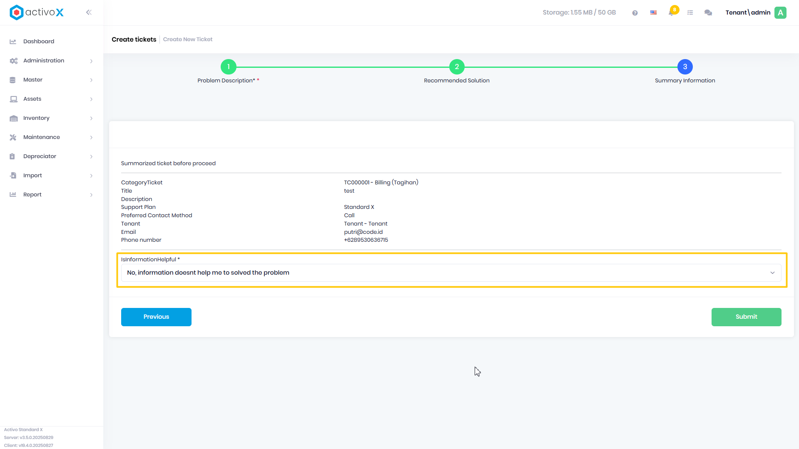Screen dimensions: 799x449
Task: Expand the Master menu chevron
Action: (91, 80)
